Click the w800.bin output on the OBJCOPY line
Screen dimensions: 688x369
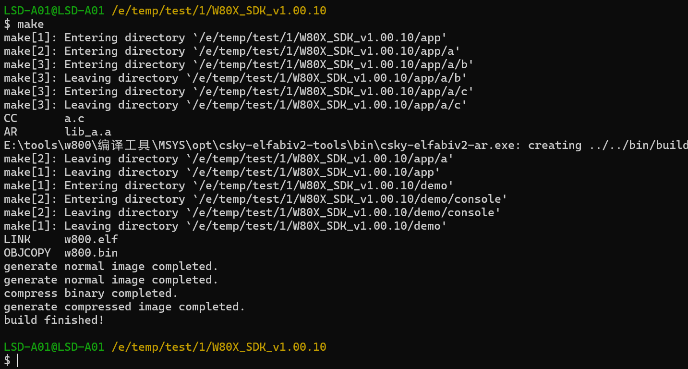pos(91,253)
